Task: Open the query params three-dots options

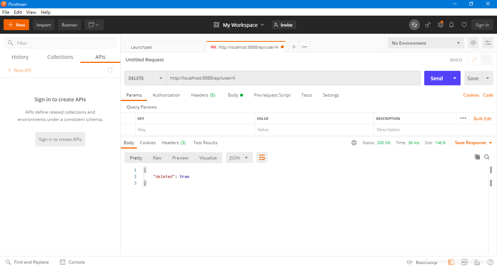Action: (463, 118)
